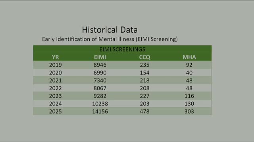Select the YR column header
Viewport: 254px width, 142px height.
[56, 57]
